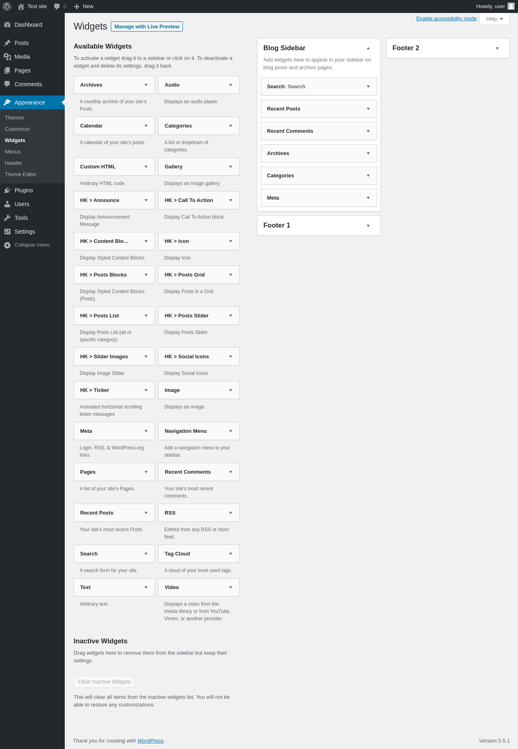Image resolution: width=518 pixels, height=749 pixels.
Task: Click the RSS widget title
Action: (x=170, y=513)
